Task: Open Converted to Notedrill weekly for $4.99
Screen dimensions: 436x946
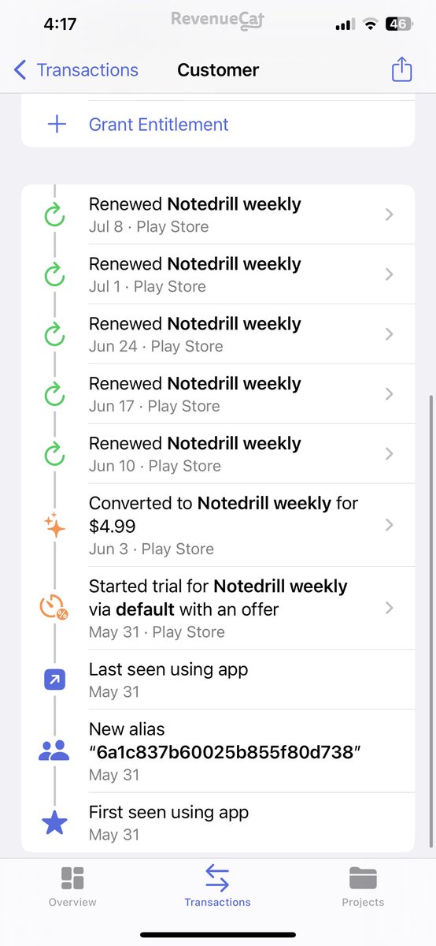Action: pos(218,525)
